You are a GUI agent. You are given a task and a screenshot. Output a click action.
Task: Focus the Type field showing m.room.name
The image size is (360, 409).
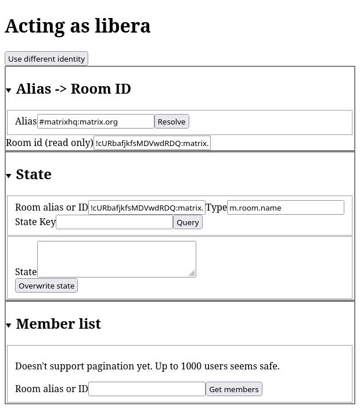click(285, 208)
